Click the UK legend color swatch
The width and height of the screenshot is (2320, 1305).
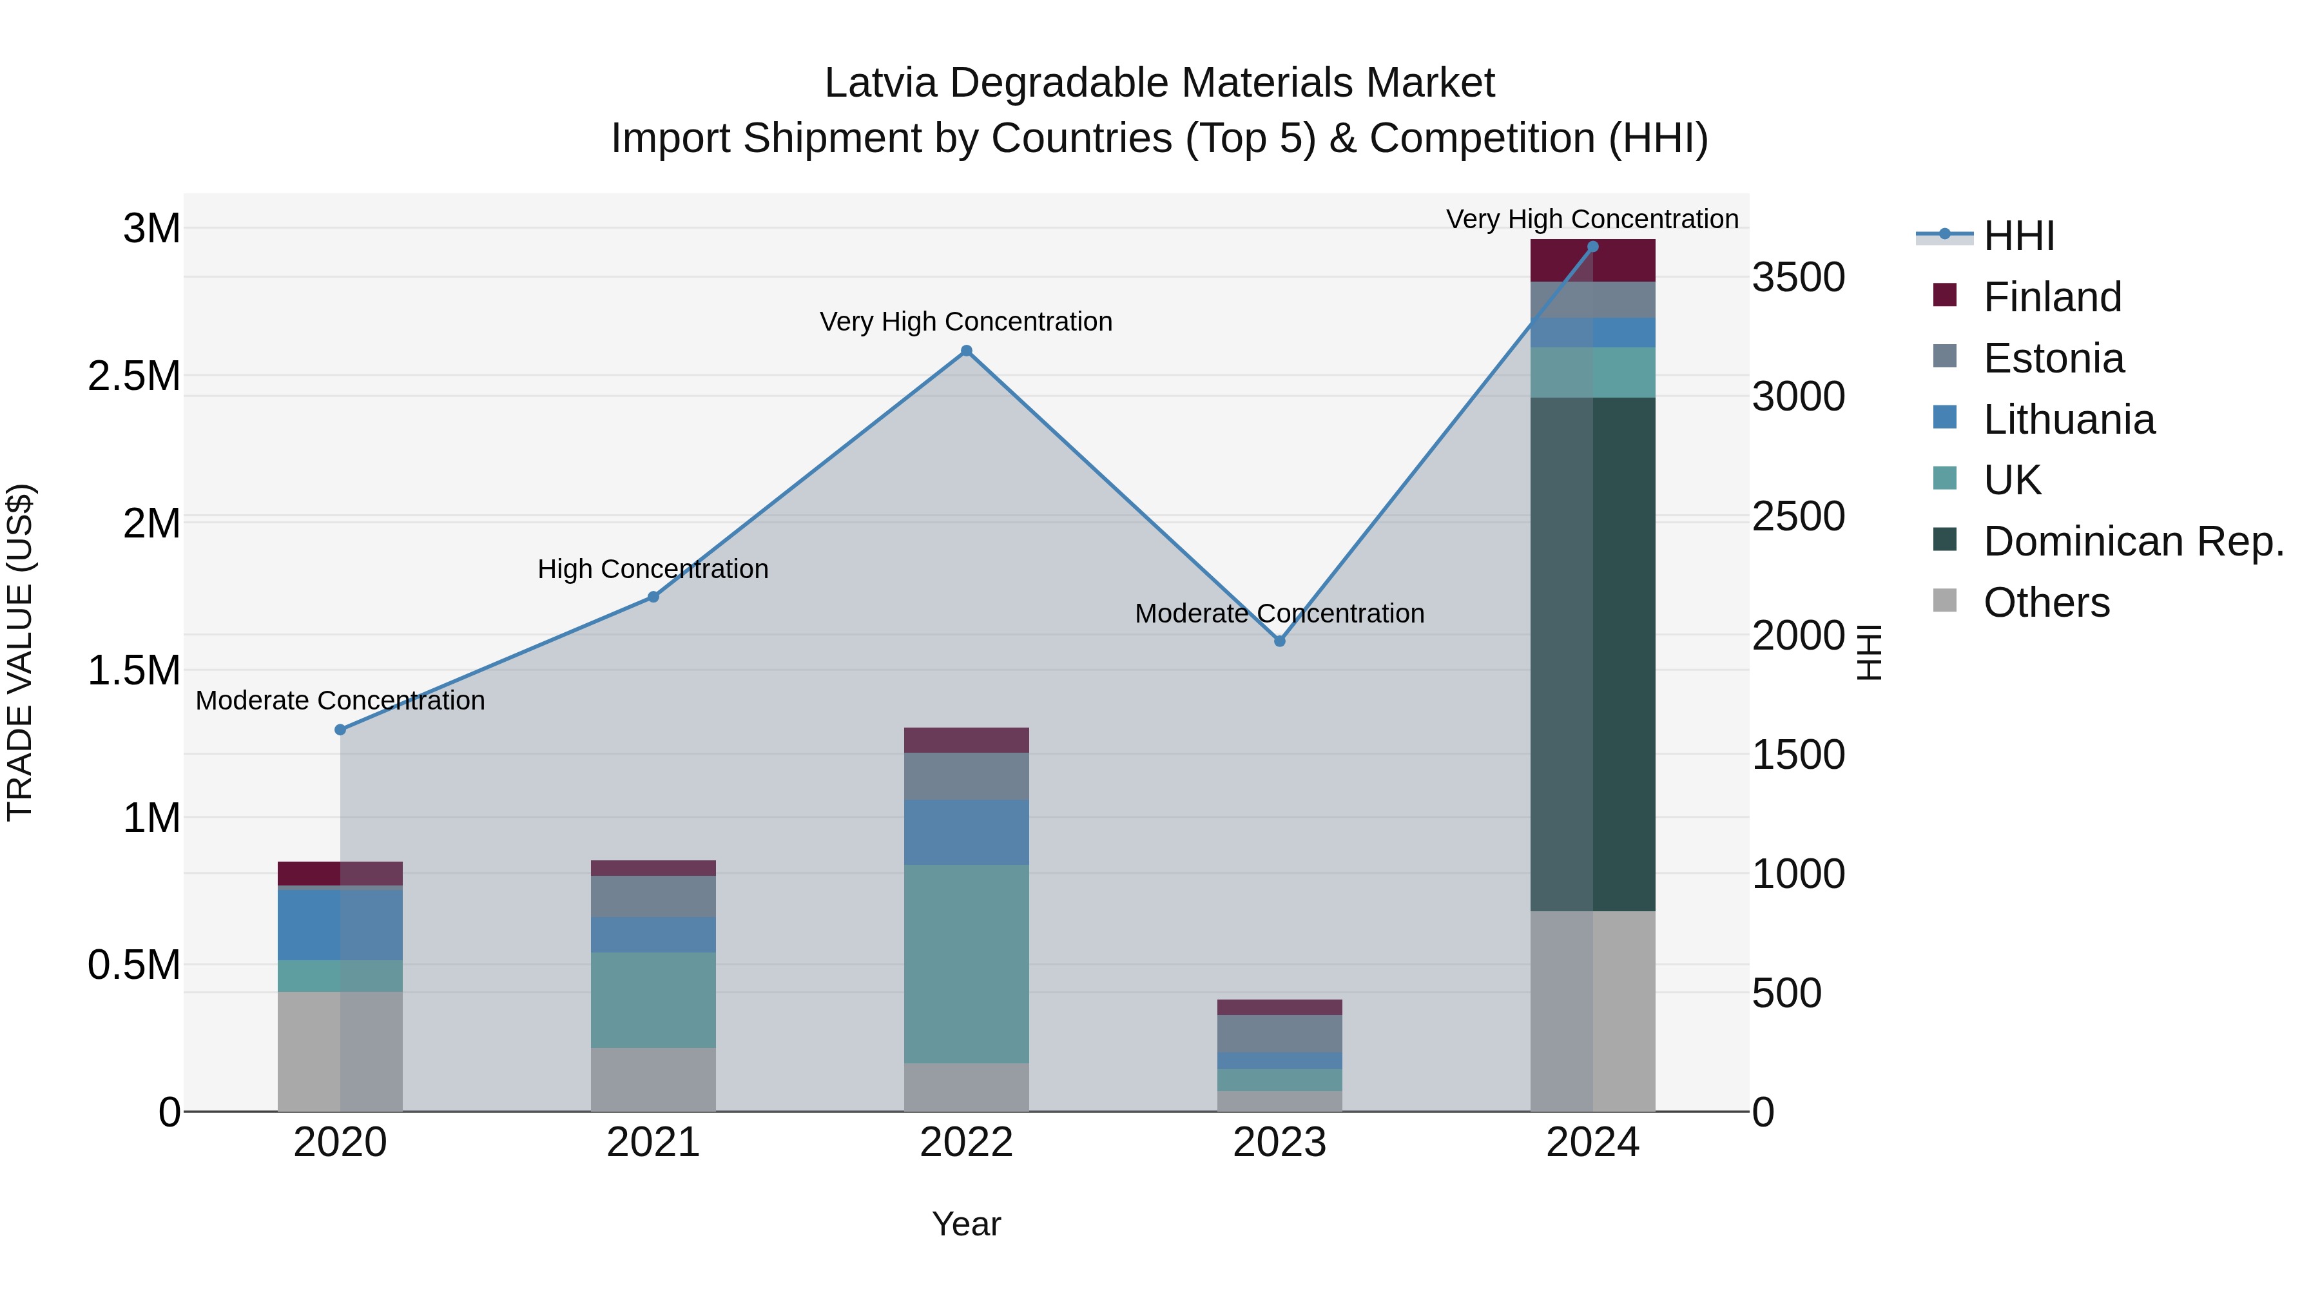pos(1944,478)
